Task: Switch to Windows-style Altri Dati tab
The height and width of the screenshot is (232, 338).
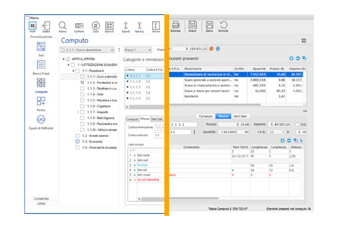Action: pyautogui.click(x=157, y=119)
